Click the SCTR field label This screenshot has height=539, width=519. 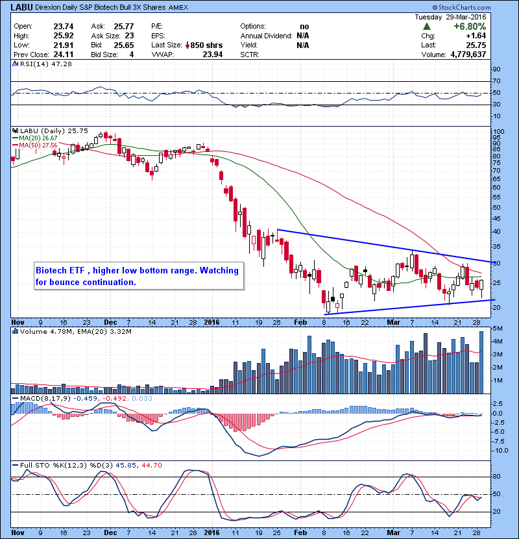(x=250, y=55)
